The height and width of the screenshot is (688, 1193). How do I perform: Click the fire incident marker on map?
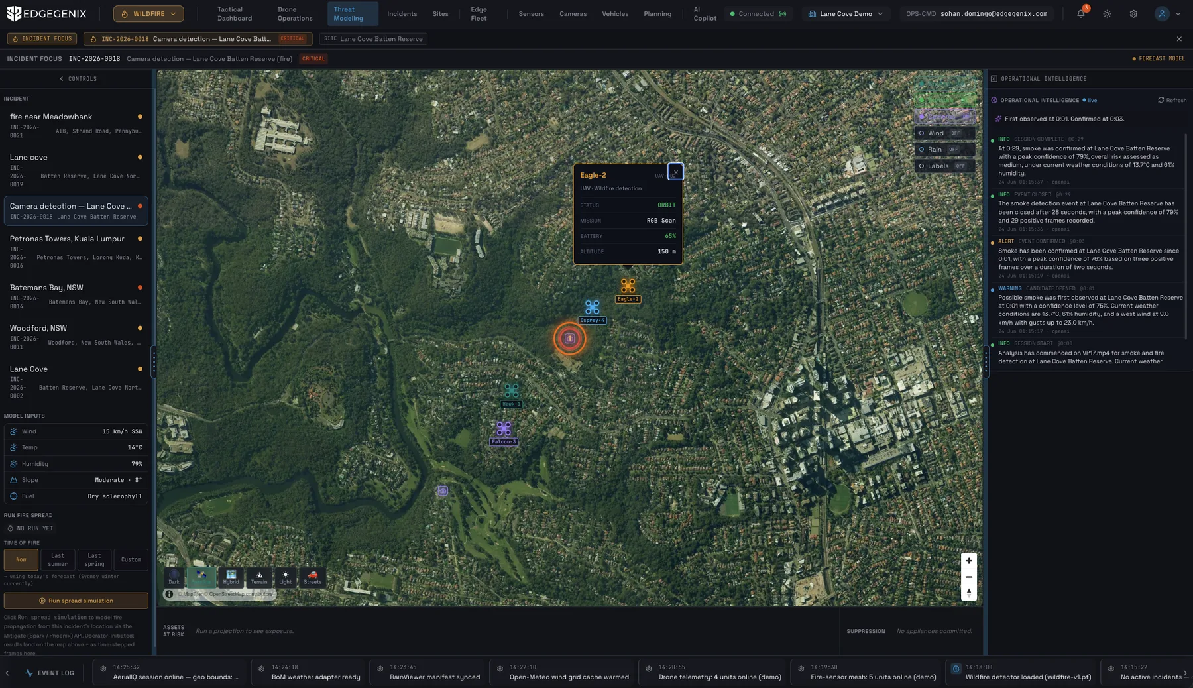[x=569, y=339]
